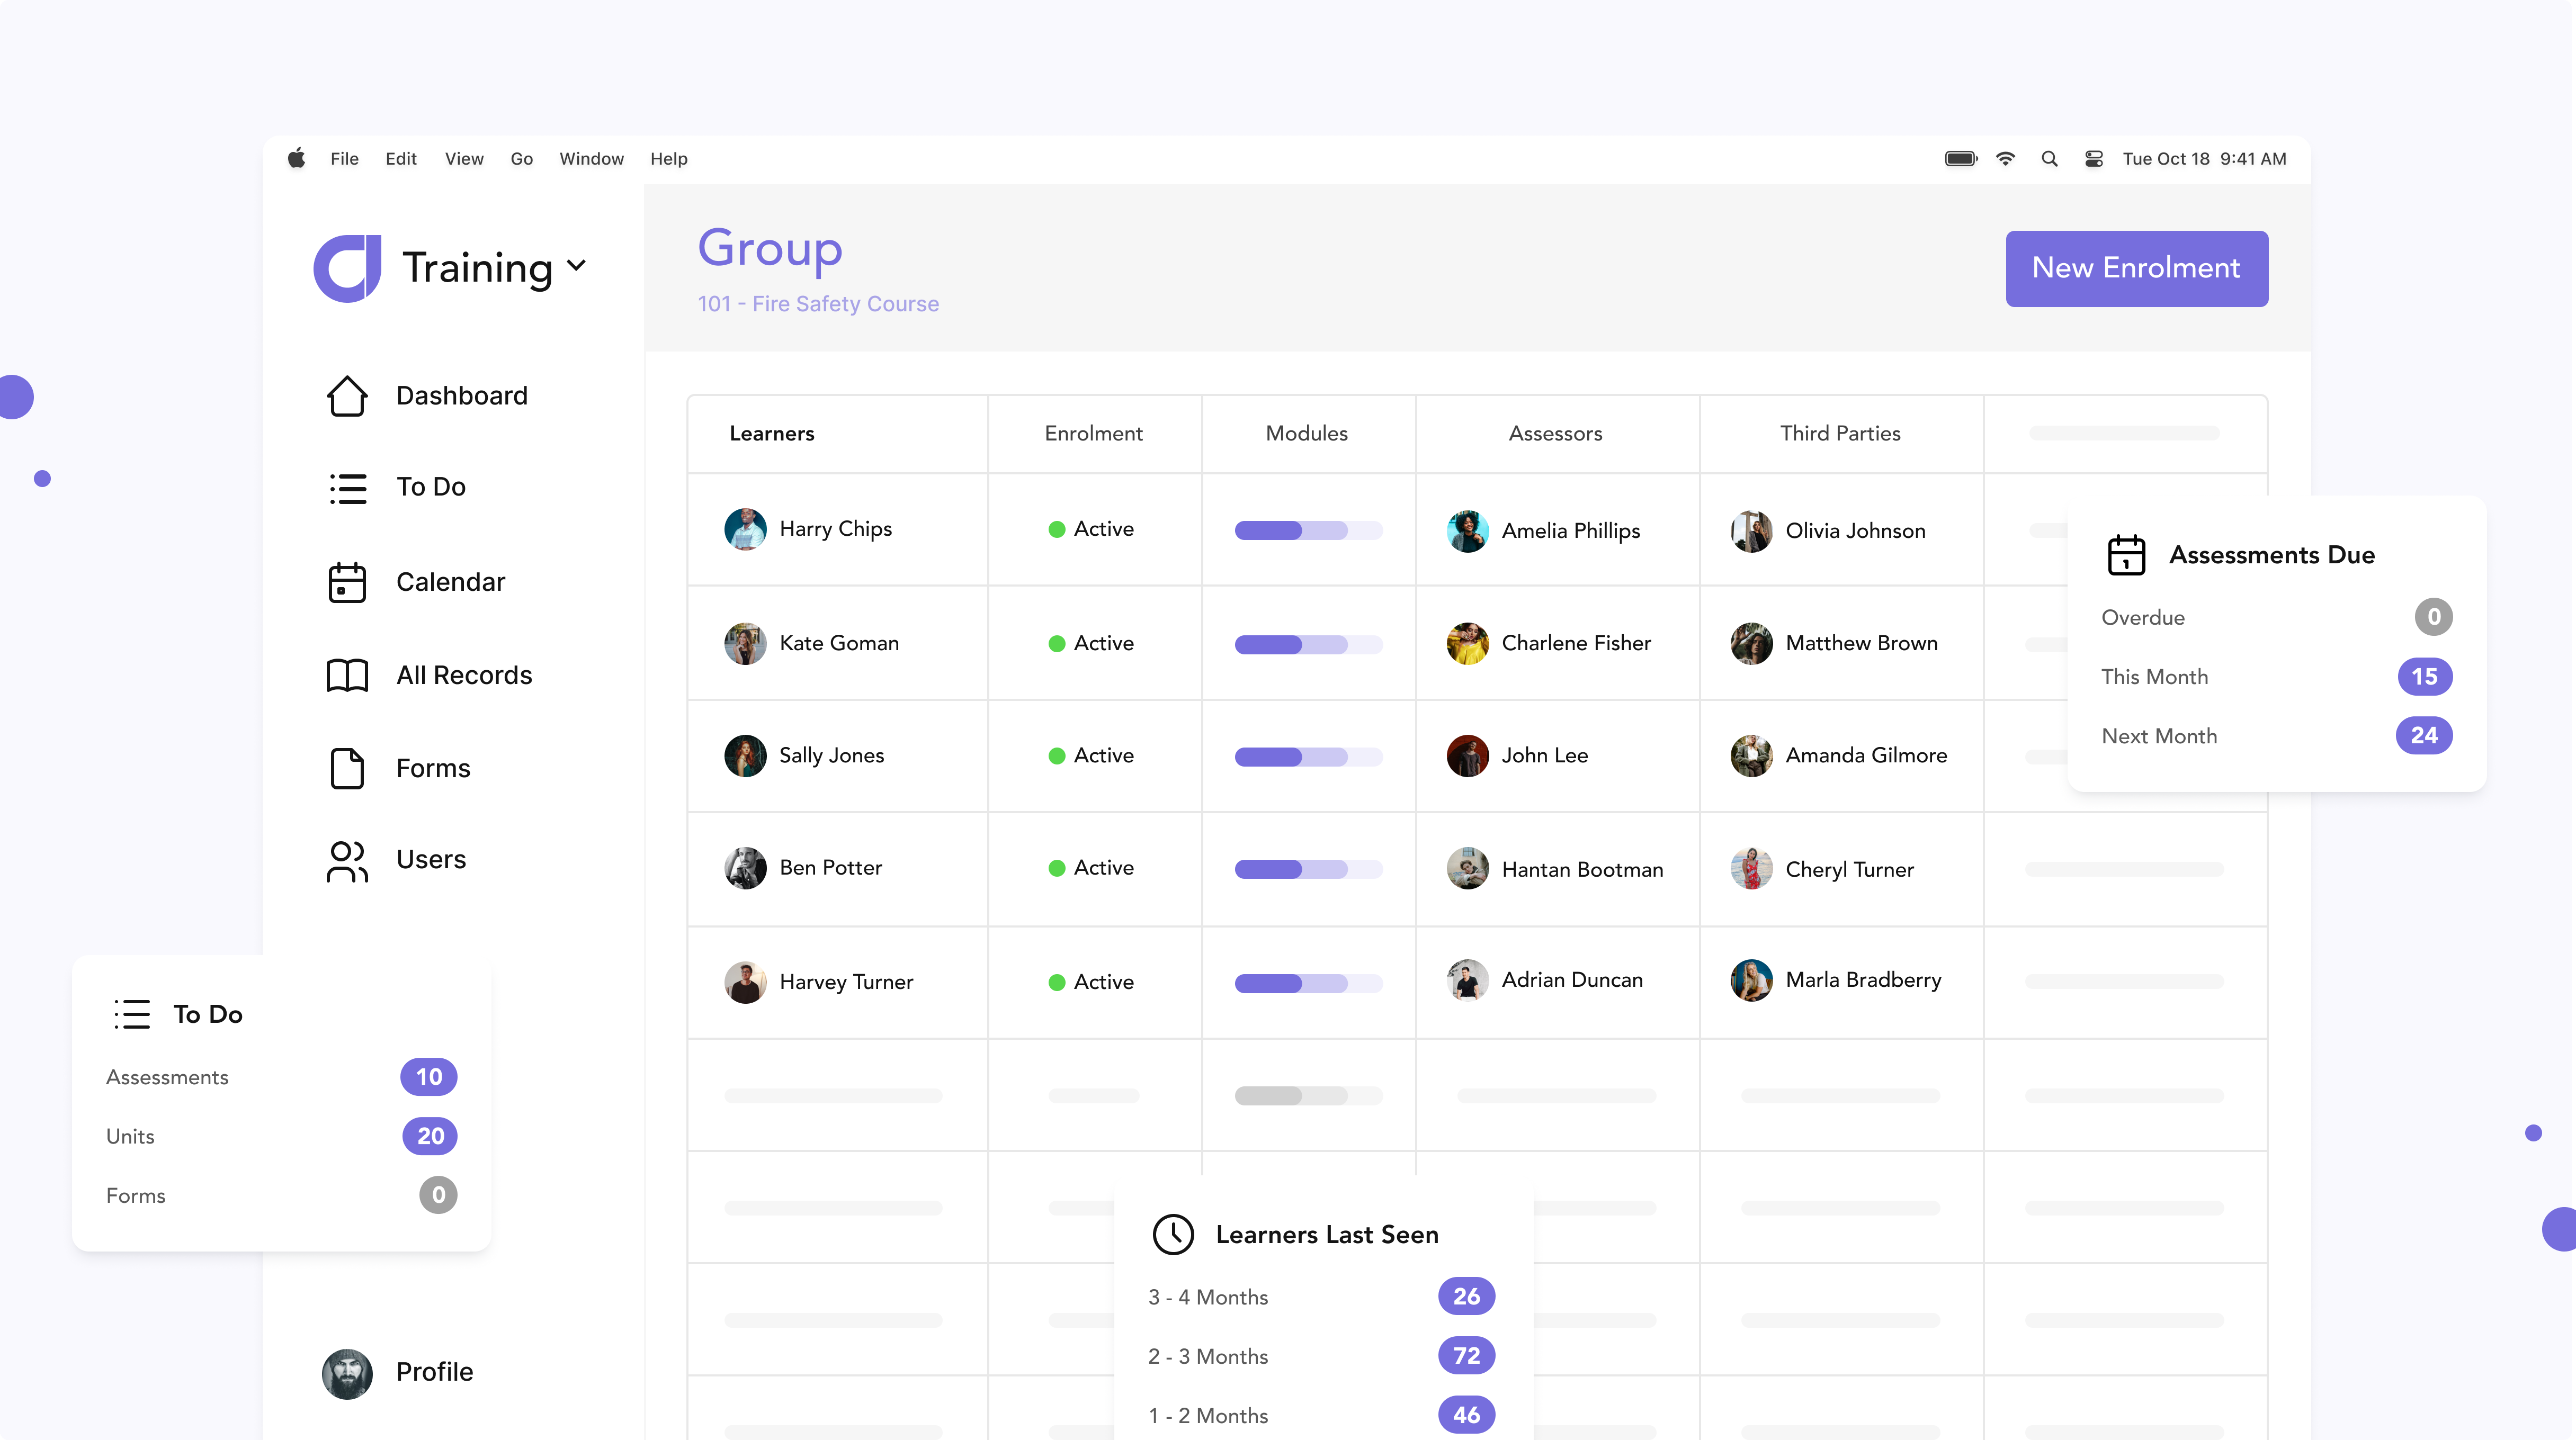
Task: Click the Learners Last Seen clock icon
Action: click(x=1173, y=1234)
